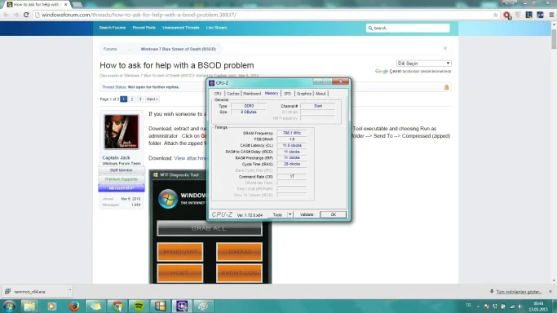
Task: Click the Windows Start orb
Action: point(9,306)
